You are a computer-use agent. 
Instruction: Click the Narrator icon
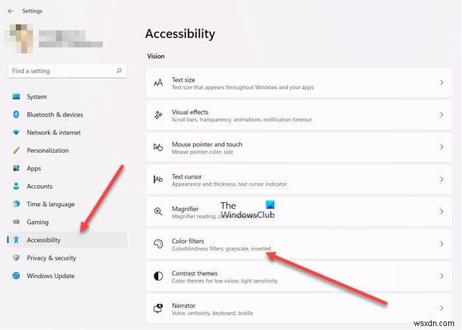coord(158,308)
